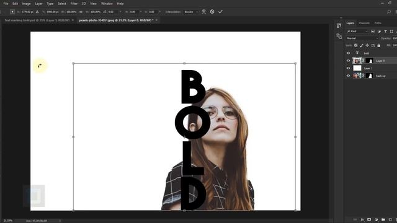Click the Y position input field
The height and width of the screenshot is (223, 397).
pos(52,12)
